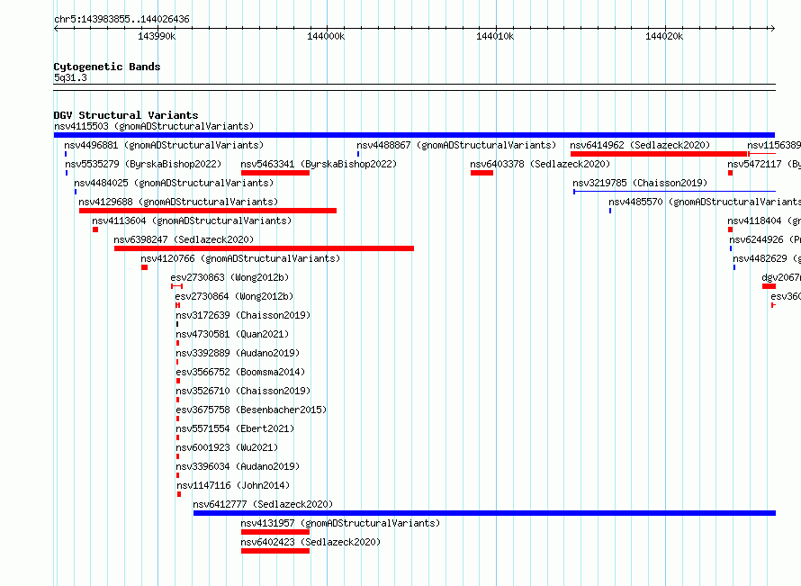Click nsv3172639 (Chaisson2019) label
The image size is (801, 586).
(x=243, y=315)
